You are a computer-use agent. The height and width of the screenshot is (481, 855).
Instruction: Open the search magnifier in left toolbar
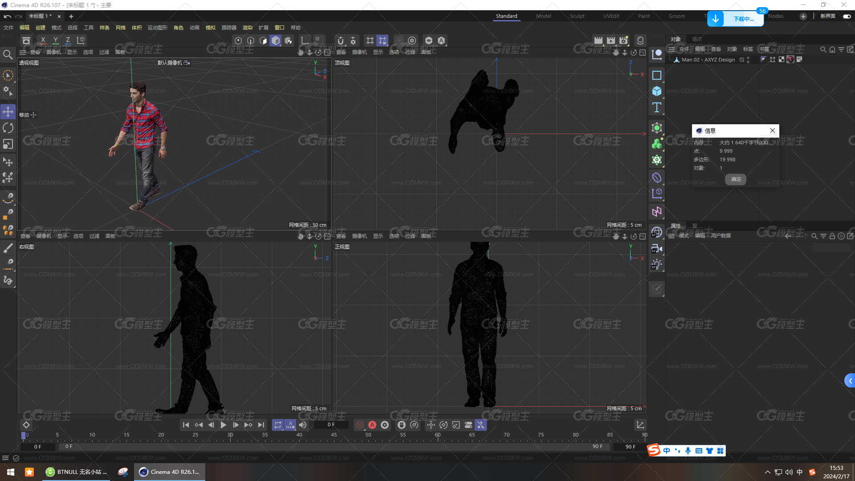point(8,54)
